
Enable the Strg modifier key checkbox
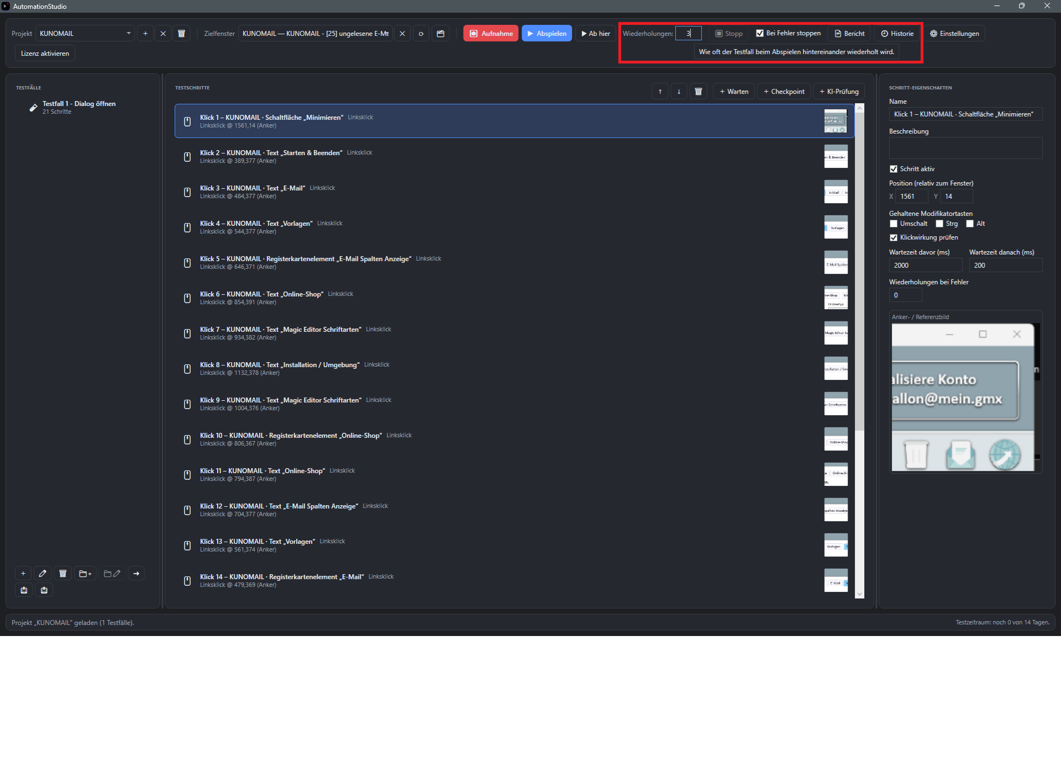pos(939,224)
